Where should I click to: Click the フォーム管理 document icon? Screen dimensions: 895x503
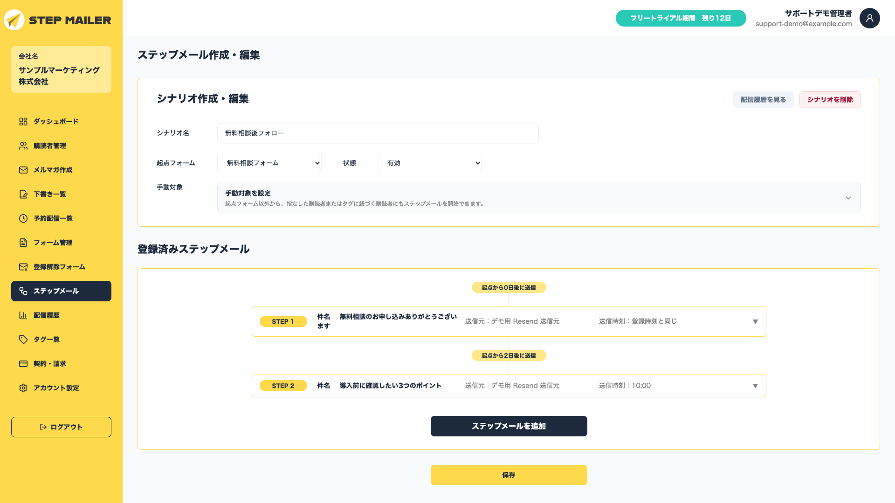23,243
